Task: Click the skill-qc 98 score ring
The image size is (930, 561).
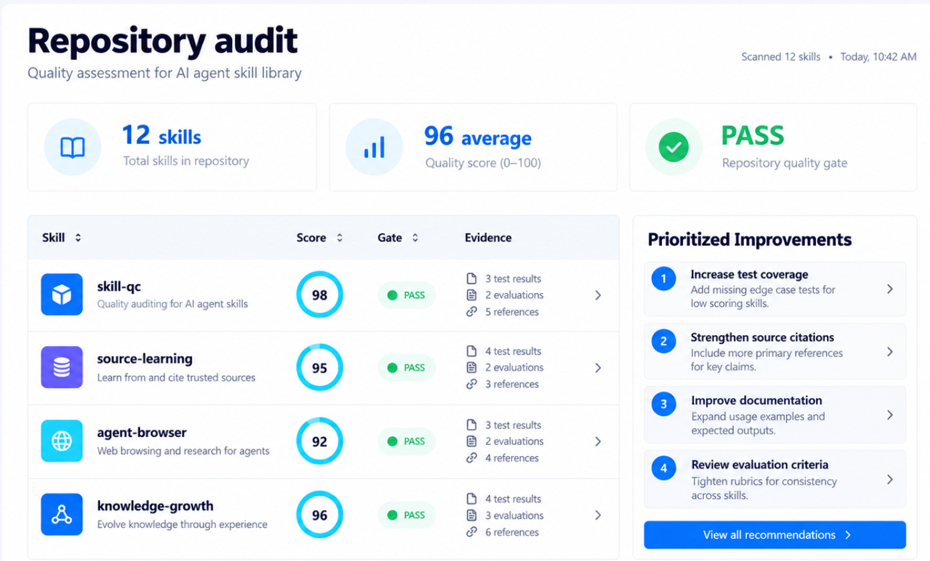Action: pos(320,295)
